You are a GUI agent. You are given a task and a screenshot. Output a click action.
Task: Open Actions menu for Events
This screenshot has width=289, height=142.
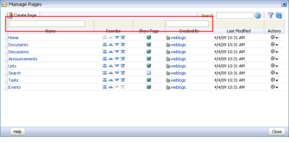pyautogui.click(x=274, y=87)
